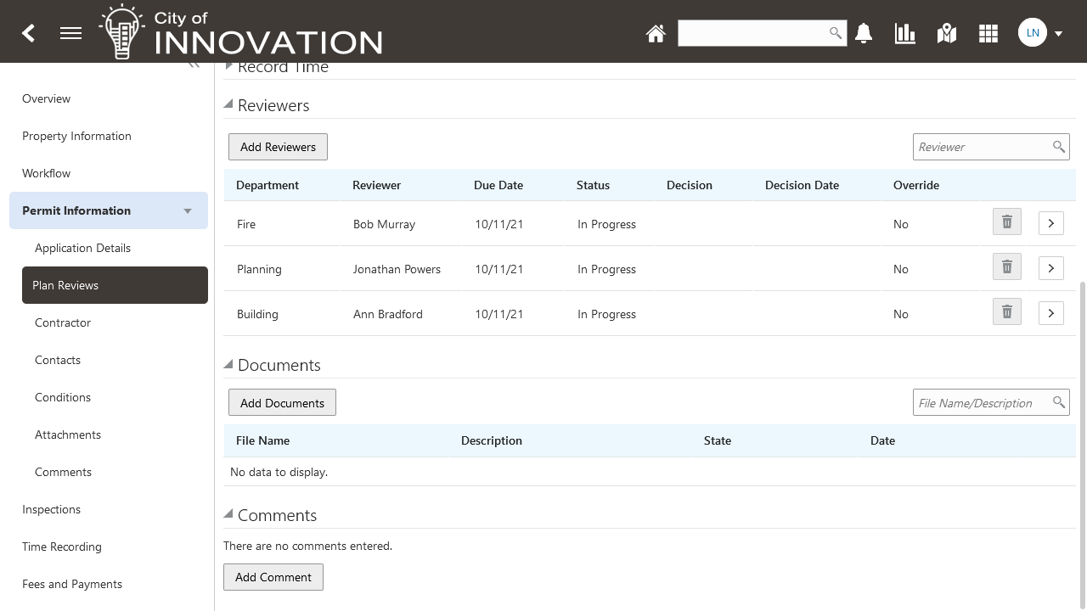Open details for Jonathan Powers row

click(1050, 267)
